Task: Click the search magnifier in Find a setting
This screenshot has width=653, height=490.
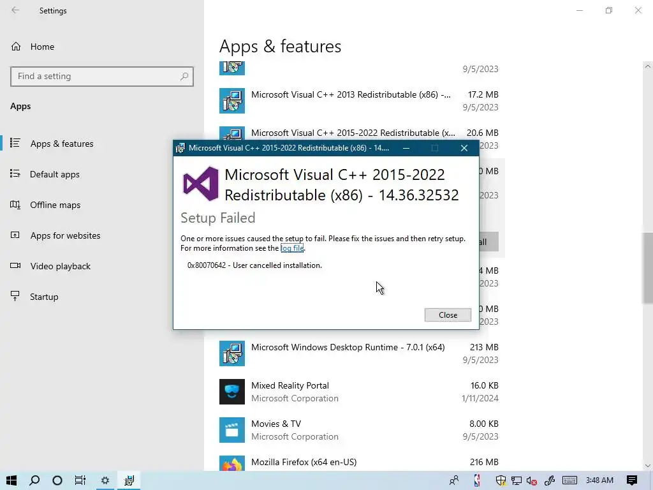Action: 184,77
